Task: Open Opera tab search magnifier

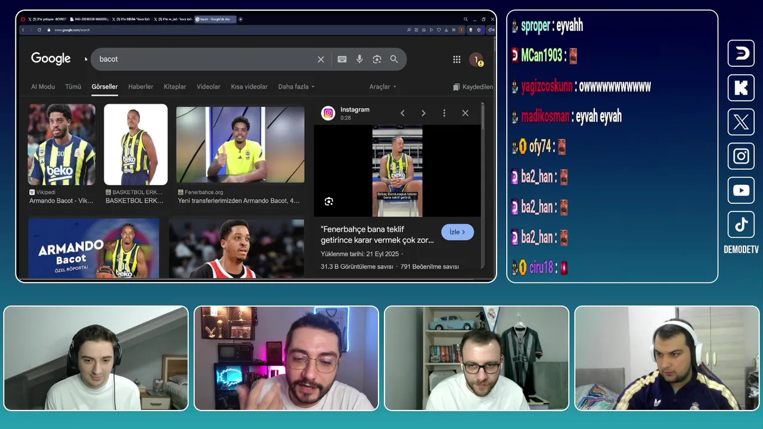Action: [466, 19]
